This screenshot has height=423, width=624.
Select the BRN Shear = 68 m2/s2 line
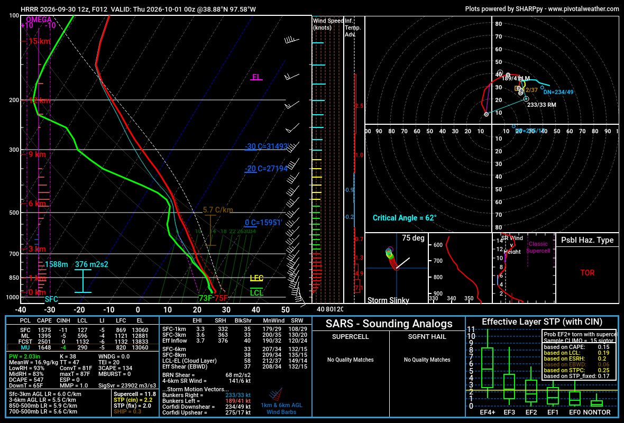point(207,375)
